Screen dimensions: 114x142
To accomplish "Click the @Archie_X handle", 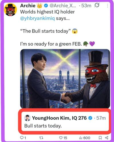I will (63, 6).
